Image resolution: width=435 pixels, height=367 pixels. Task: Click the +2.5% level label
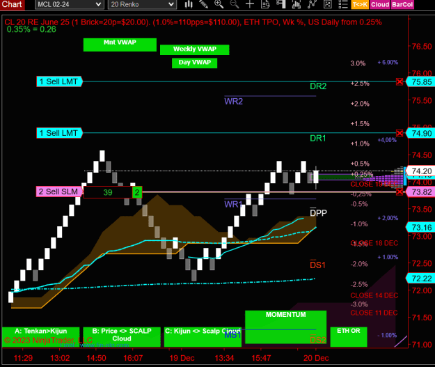click(360, 84)
